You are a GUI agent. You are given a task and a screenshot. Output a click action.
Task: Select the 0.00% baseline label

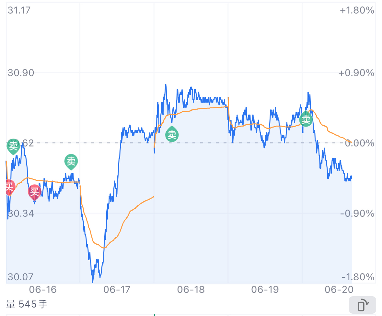coord(360,143)
